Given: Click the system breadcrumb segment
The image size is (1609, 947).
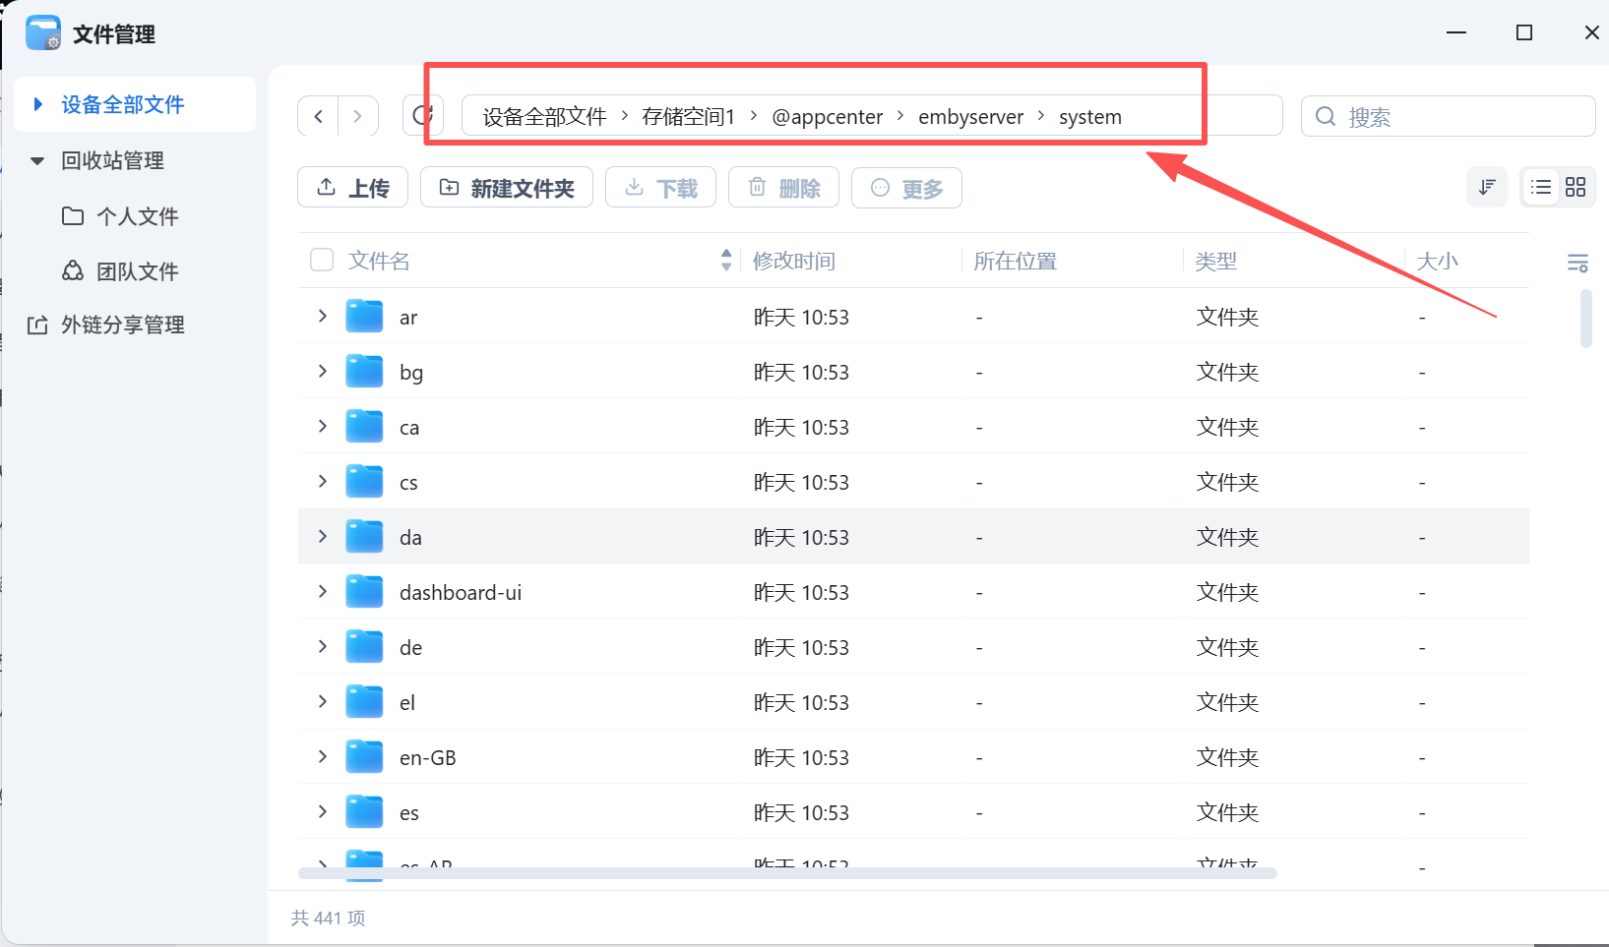Looking at the screenshot, I should pos(1090,117).
